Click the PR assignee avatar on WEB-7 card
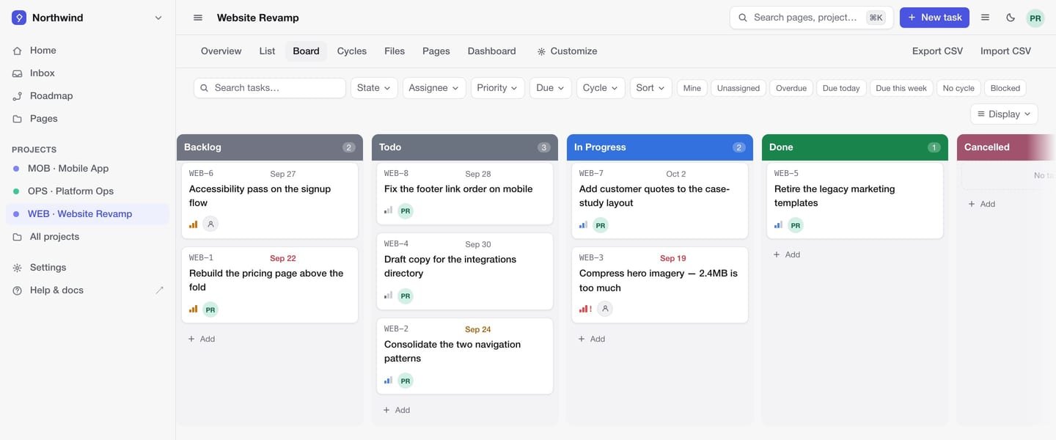The image size is (1056, 440). pos(601,225)
